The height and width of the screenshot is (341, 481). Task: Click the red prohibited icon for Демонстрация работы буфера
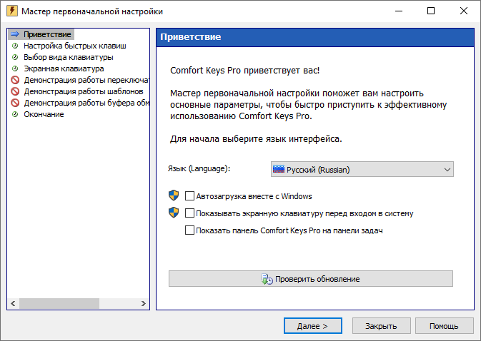coord(15,103)
